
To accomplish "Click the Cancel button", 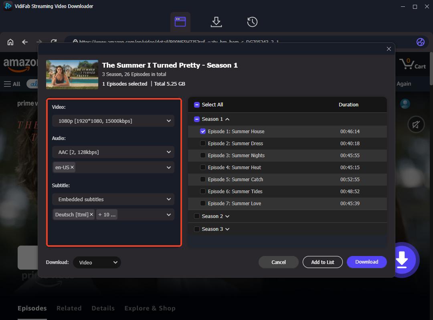I will point(278,262).
